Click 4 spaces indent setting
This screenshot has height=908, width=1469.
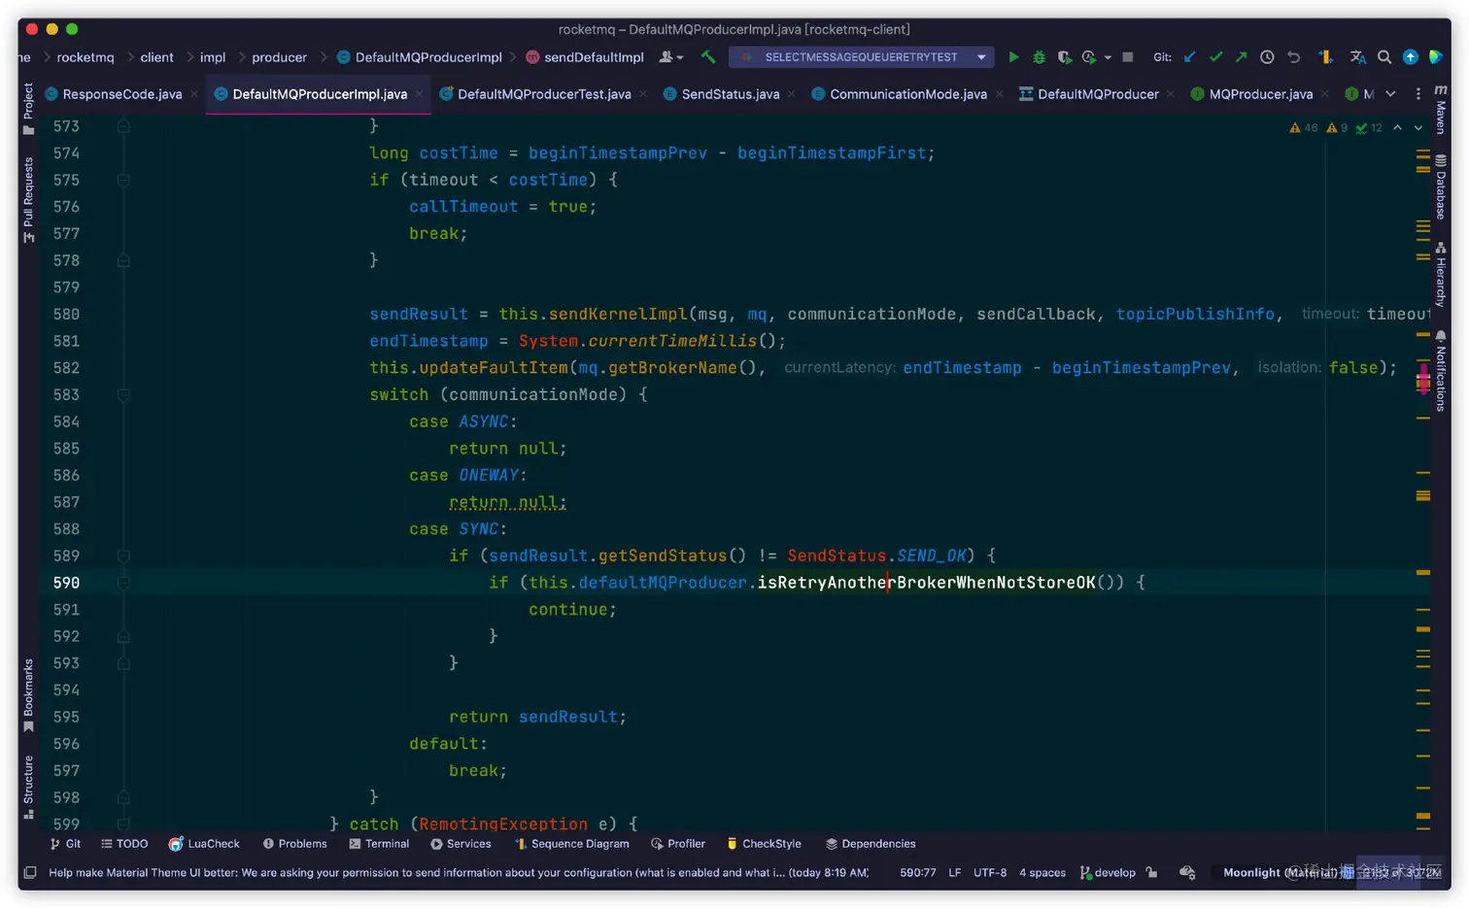1042,872
